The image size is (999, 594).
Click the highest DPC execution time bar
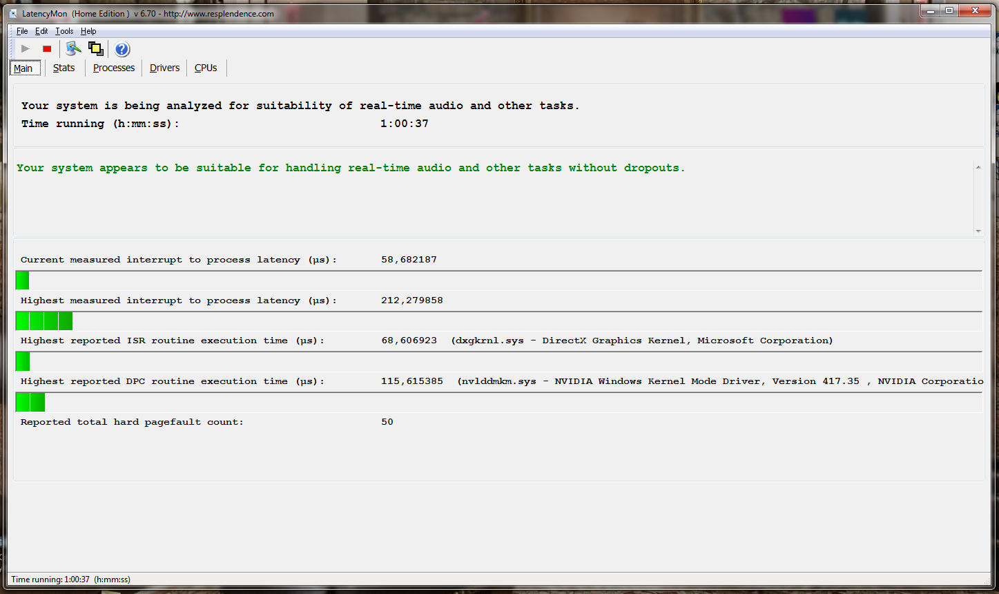click(30, 402)
